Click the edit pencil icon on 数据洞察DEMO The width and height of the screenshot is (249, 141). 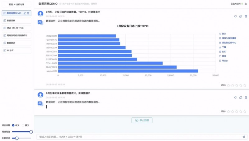coord(25,13)
